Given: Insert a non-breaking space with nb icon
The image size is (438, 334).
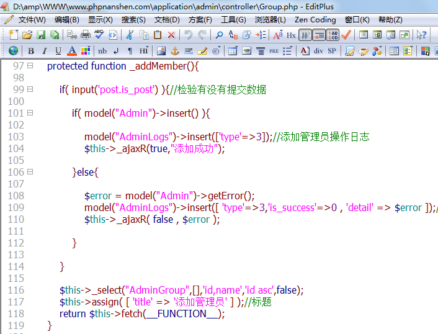Looking at the screenshot, I should 102,51.
